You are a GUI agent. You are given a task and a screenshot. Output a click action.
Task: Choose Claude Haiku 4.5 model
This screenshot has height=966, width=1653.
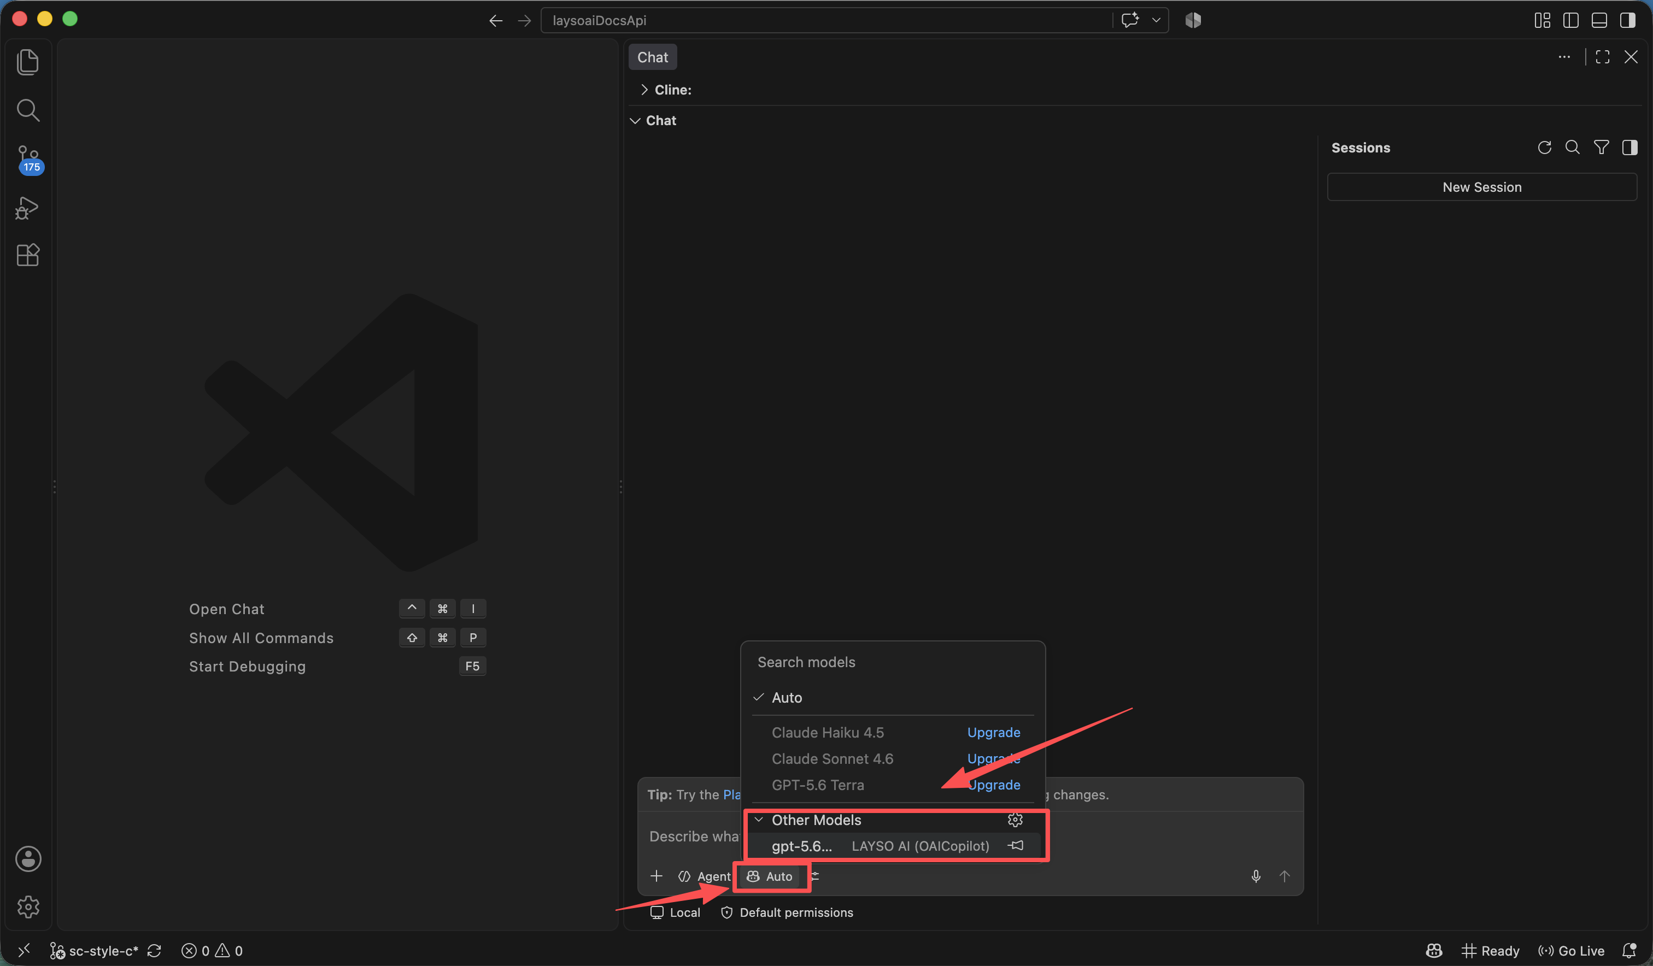(828, 732)
